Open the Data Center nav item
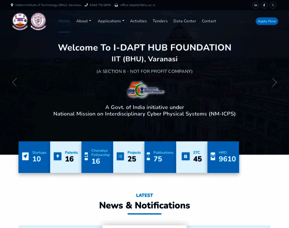This screenshot has width=289, height=228. pos(185,21)
